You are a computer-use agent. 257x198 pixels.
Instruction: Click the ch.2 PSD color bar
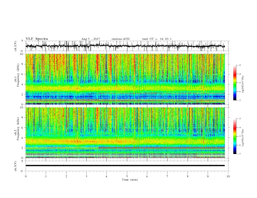235,136
